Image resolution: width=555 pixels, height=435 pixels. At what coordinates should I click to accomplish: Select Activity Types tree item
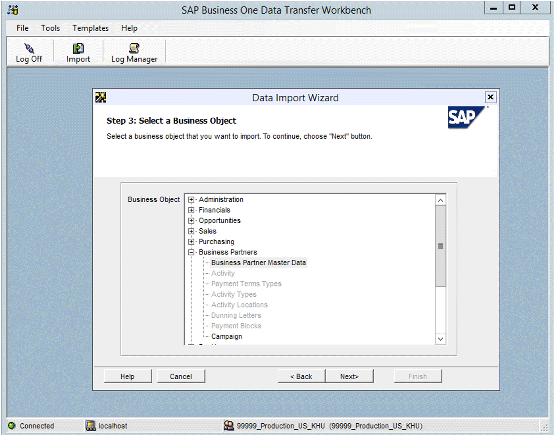click(x=234, y=294)
